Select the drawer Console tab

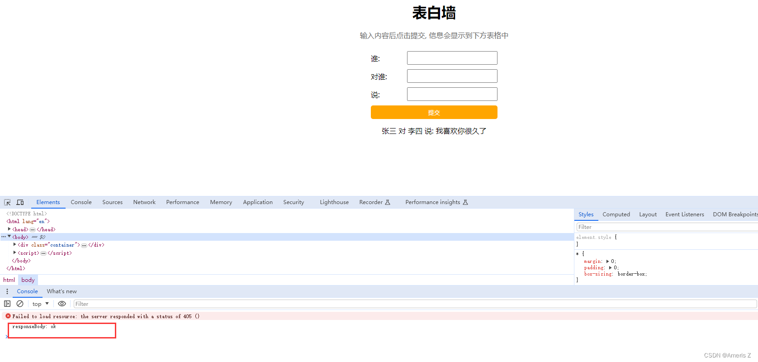click(x=27, y=291)
